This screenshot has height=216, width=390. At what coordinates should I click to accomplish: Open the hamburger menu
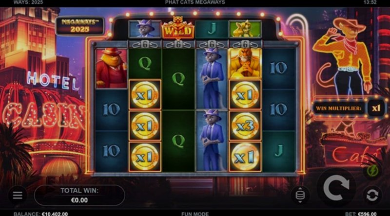[x=18, y=195]
